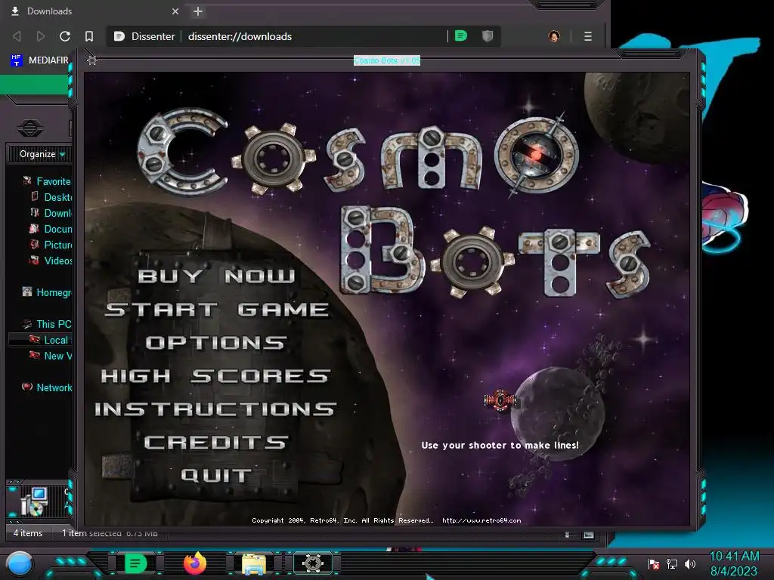Viewport: 774px width, 580px height.
Task: Open a new browser tab
Action: [x=198, y=11]
